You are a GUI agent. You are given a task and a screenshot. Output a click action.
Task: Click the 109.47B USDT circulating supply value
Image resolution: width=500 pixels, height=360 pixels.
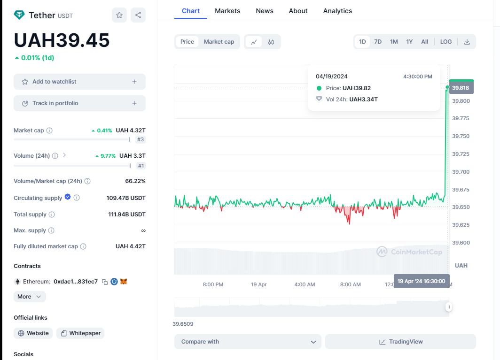126,198
